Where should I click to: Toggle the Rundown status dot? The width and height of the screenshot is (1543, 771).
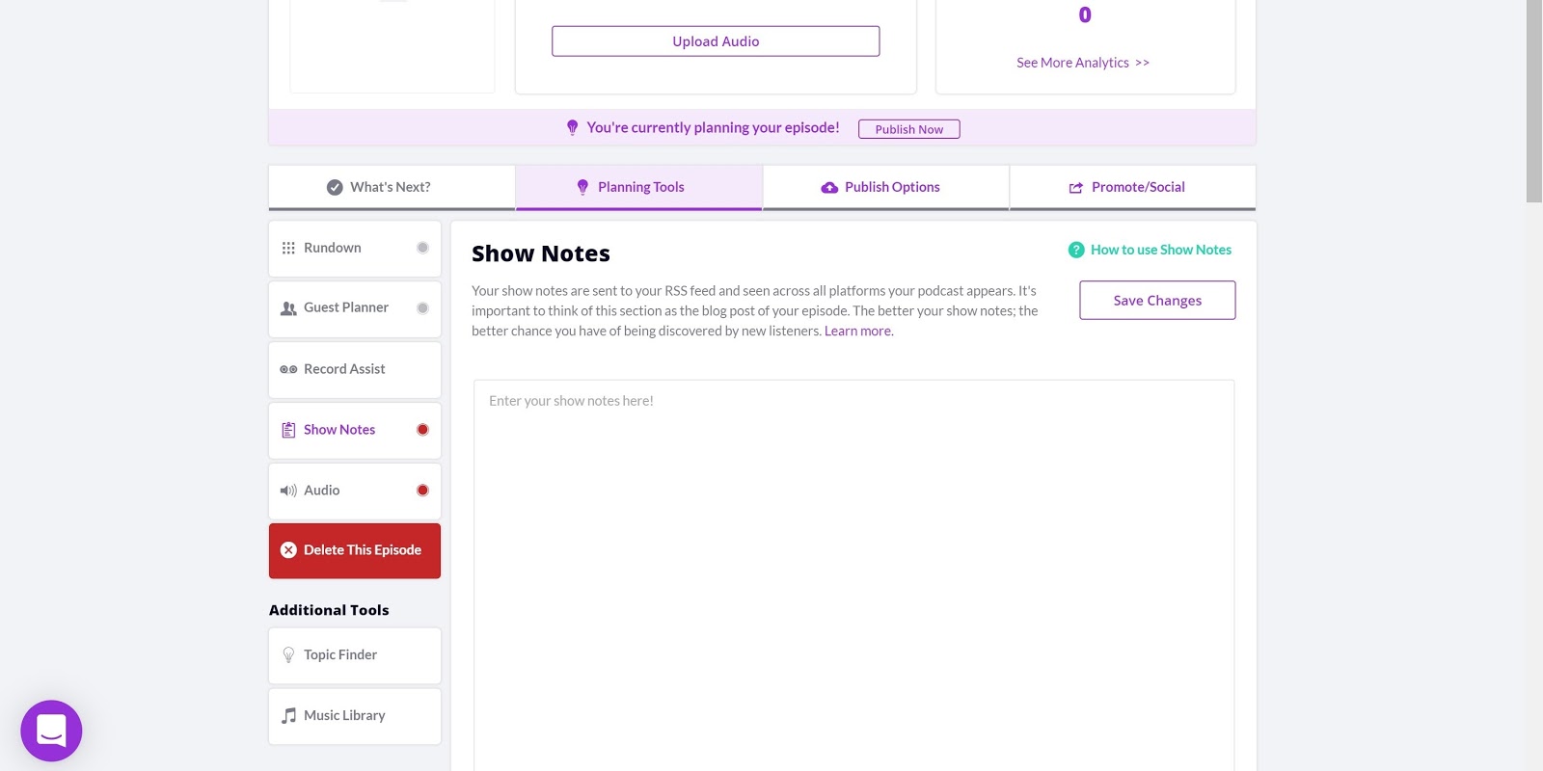coord(422,248)
